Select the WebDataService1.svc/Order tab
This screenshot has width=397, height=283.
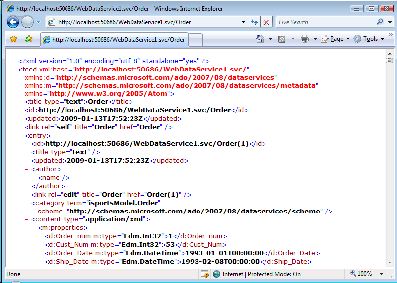[x=114, y=40]
